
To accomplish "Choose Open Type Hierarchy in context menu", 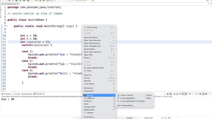I will tap(99, 40).
